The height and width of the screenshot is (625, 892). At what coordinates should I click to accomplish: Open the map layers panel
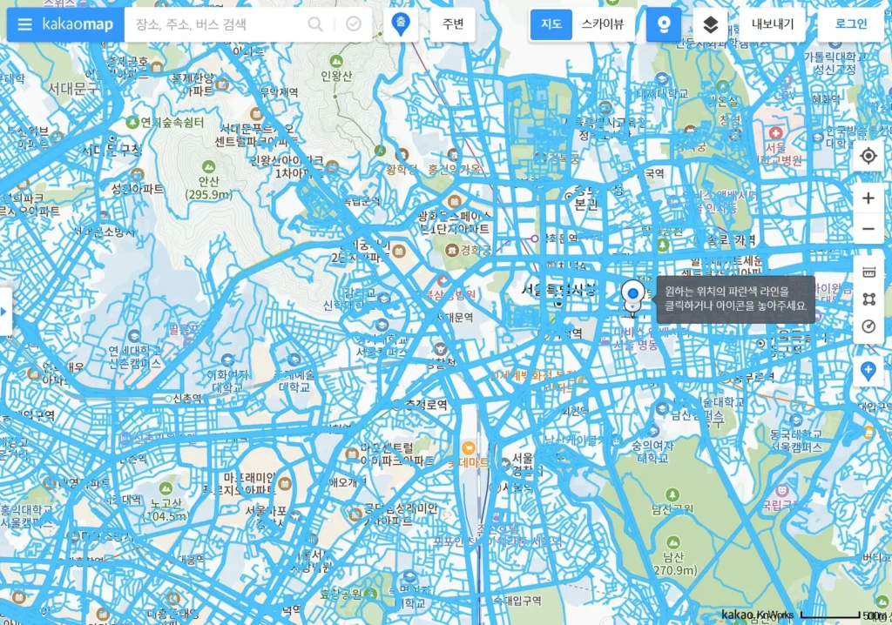click(710, 24)
